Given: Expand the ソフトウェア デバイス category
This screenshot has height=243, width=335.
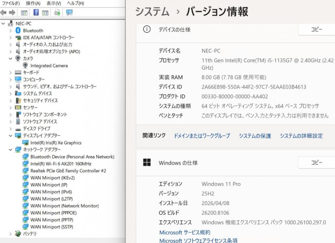Looking at the screenshot, I should [10, 122].
